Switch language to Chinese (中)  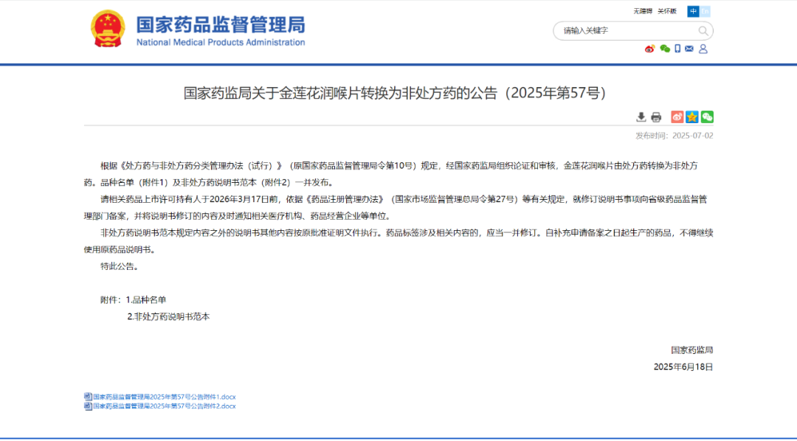click(692, 11)
